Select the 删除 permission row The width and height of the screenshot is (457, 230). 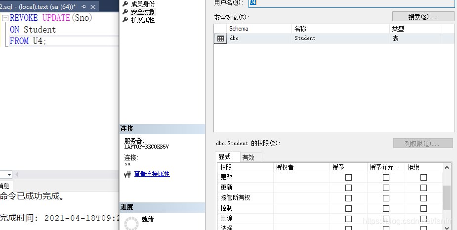point(330,219)
